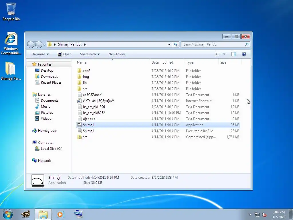
Task: Sort by the Name column header
Action: [112, 62]
